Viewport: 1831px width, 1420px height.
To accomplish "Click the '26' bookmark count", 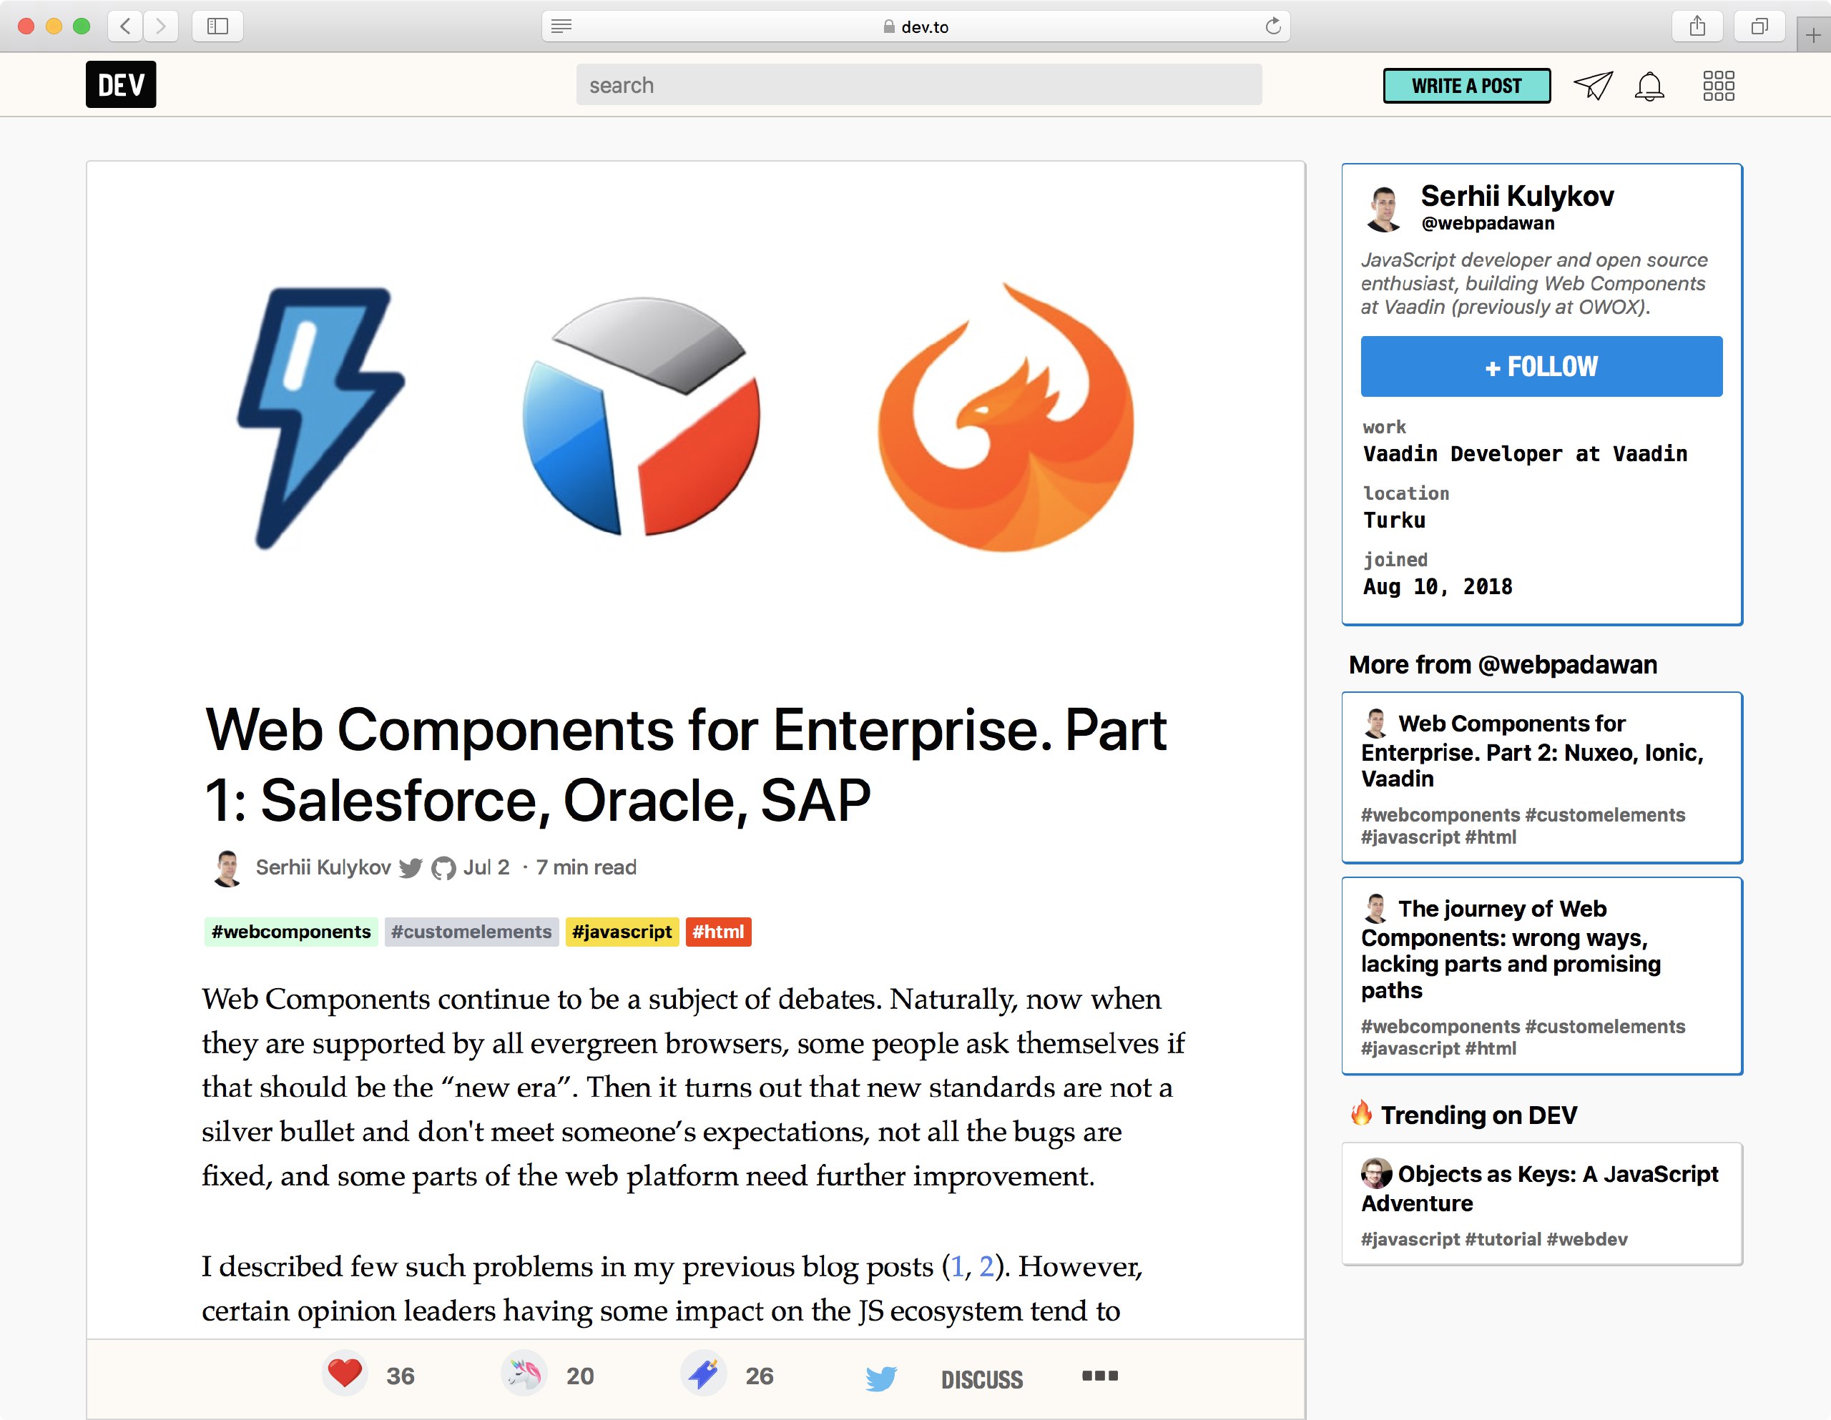I will [760, 1376].
